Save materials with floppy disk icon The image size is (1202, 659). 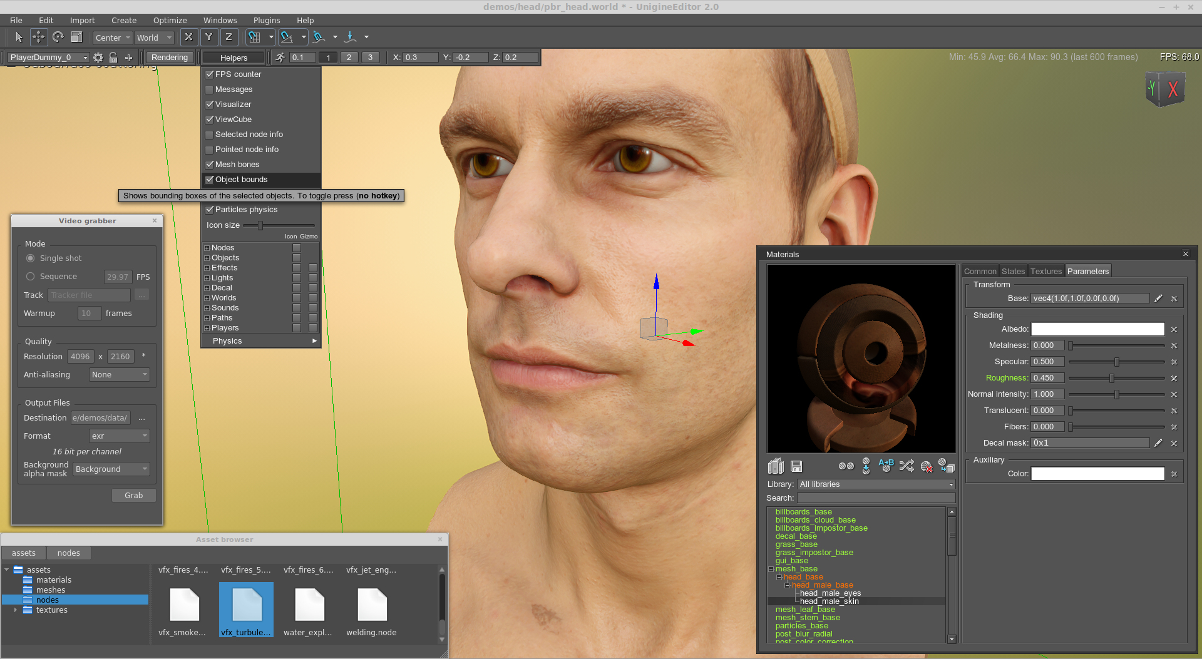tap(796, 466)
